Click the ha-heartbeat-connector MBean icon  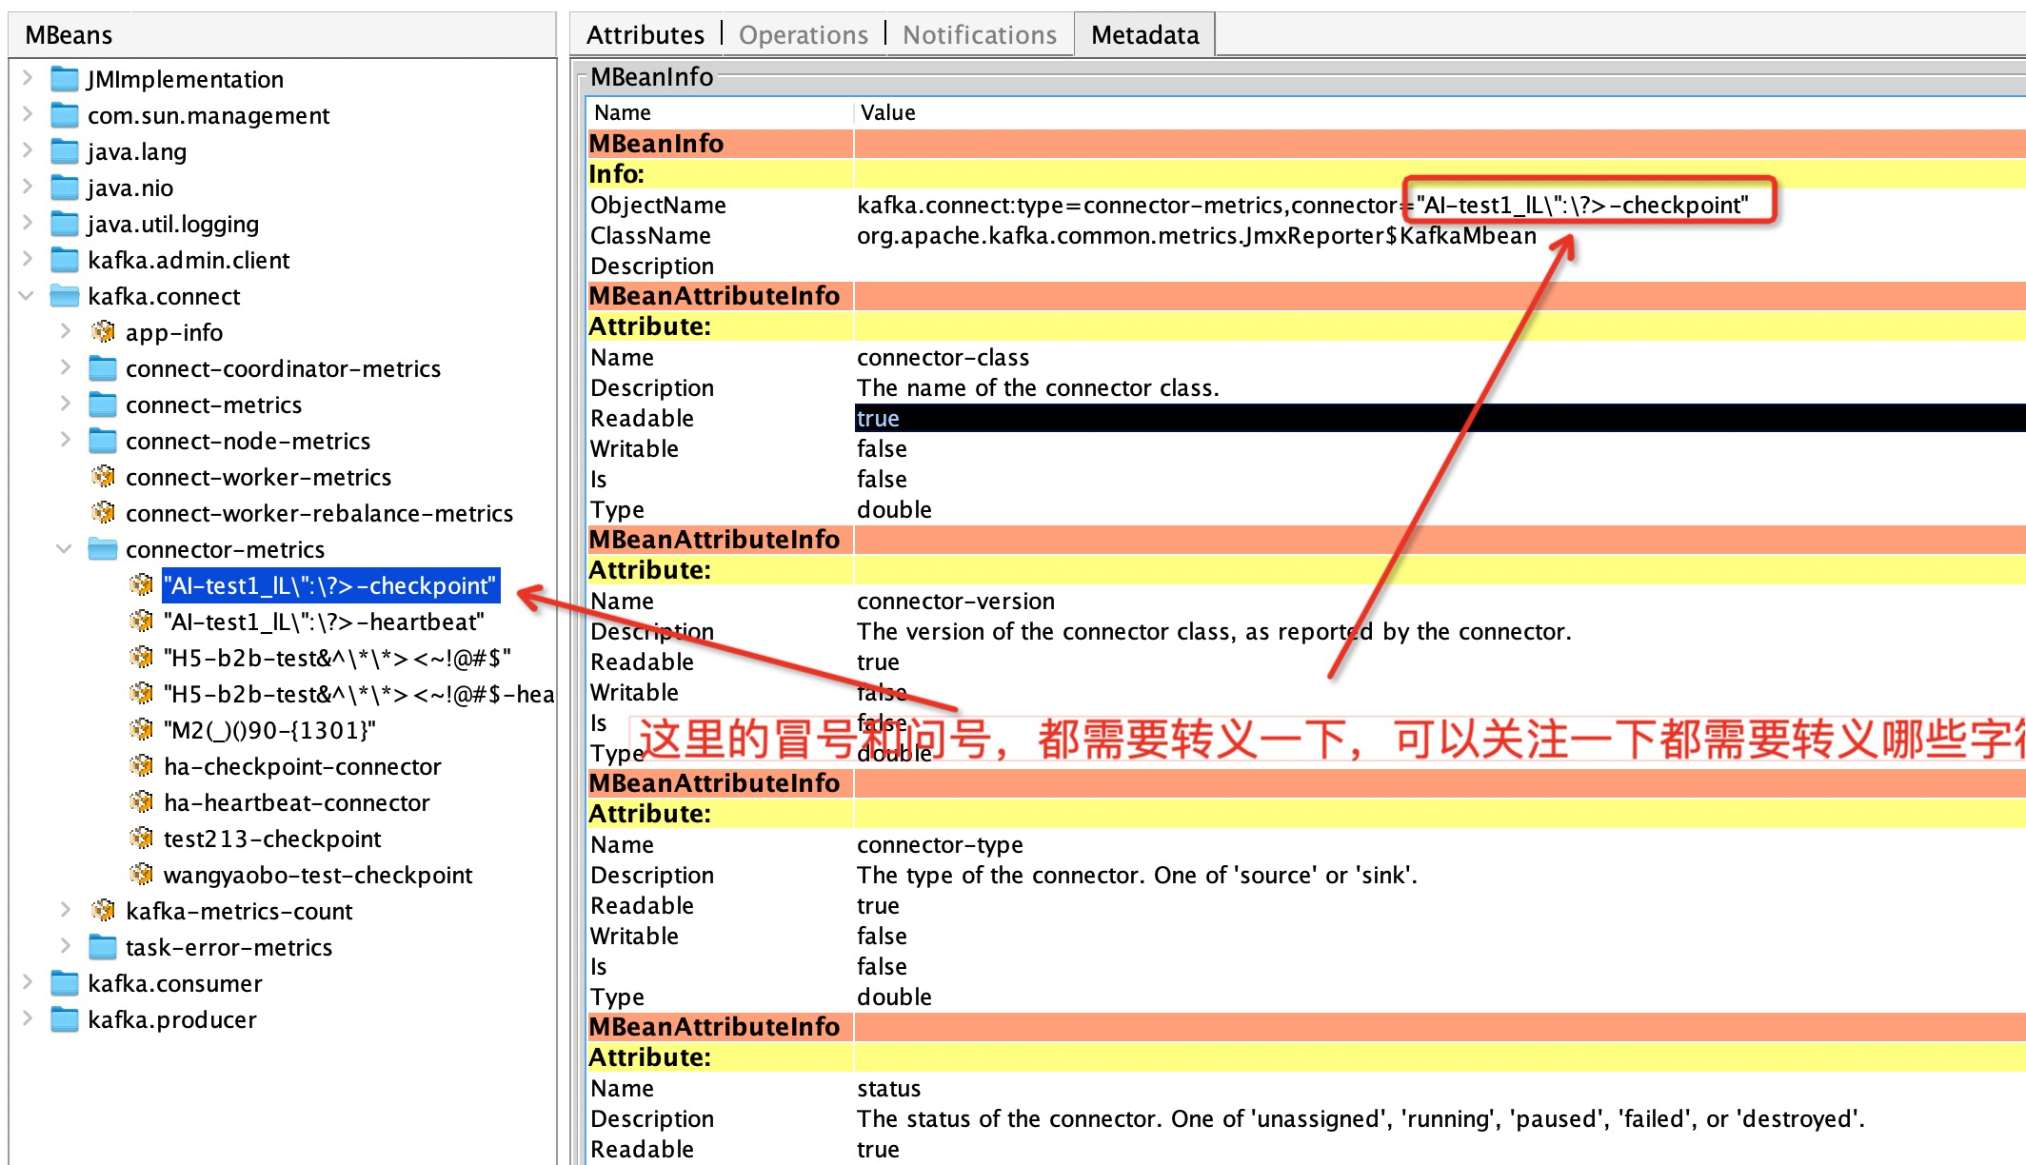tap(141, 802)
